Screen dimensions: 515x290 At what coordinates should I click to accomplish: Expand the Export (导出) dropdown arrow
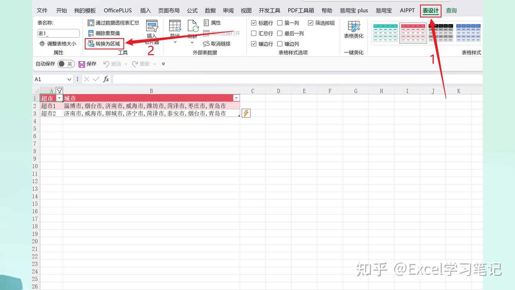pyautogui.click(x=175, y=42)
